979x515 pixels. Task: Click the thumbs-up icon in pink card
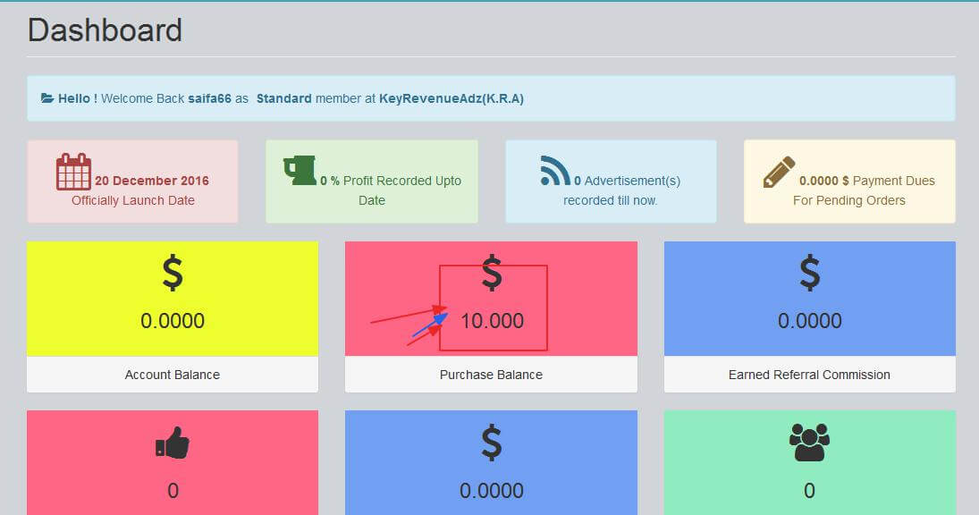pyautogui.click(x=173, y=443)
